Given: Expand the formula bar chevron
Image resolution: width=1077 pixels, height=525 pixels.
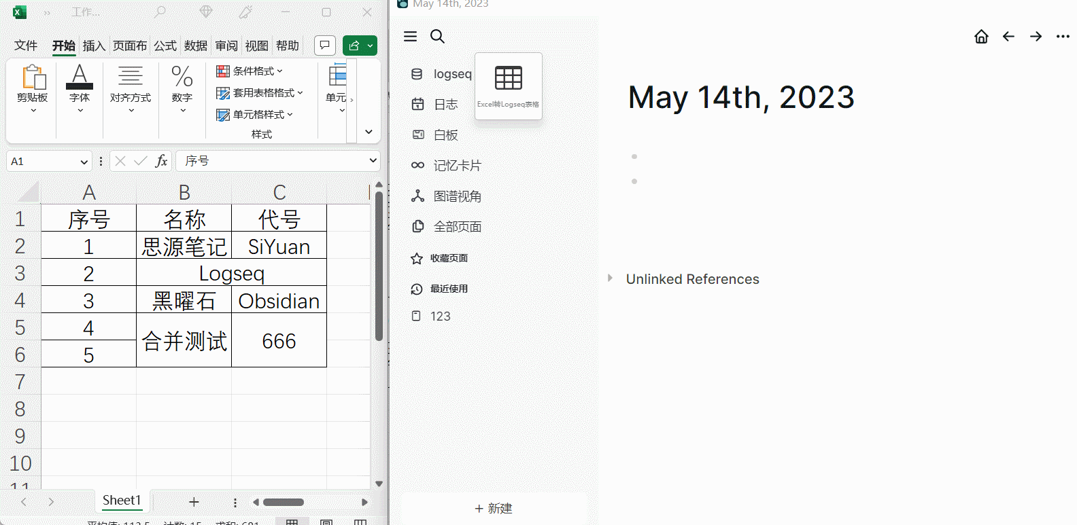Looking at the screenshot, I should [373, 160].
